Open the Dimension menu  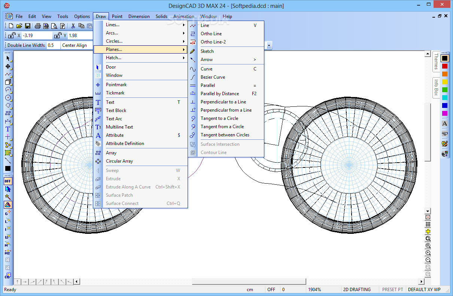click(x=139, y=16)
